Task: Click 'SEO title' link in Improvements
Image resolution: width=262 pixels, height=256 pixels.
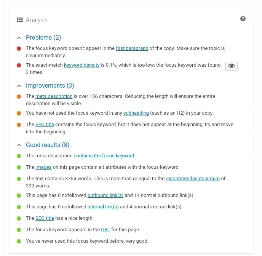Action: coord(45,125)
